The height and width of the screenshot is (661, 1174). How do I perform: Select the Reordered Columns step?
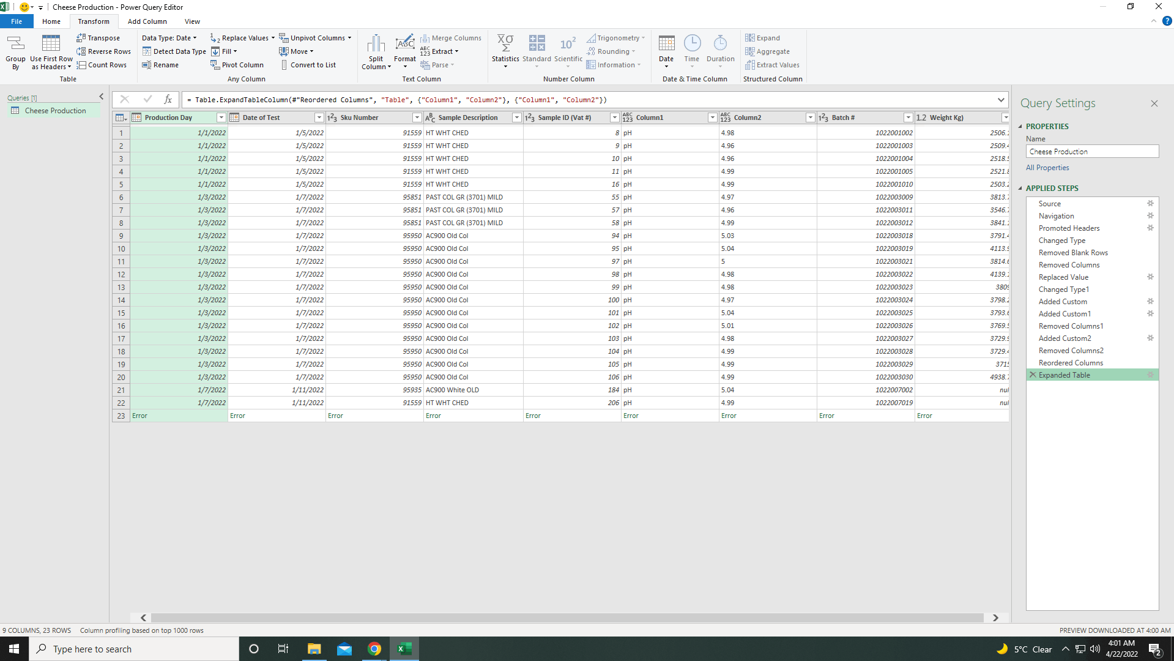(1071, 362)
